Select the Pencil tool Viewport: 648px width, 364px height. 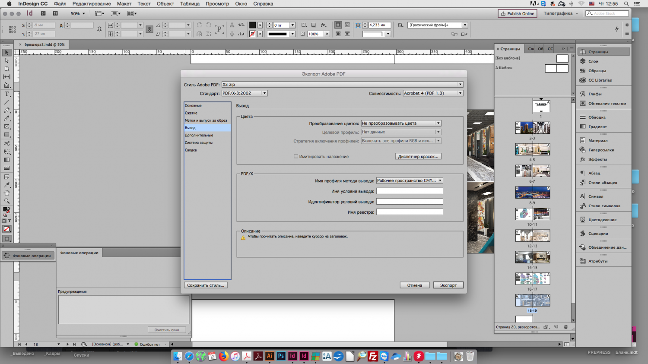6,118
